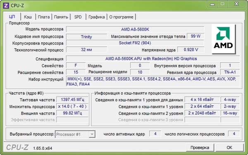Click the Socket FM2 (904) field
The image size is (248, 155).
pos(135,43)
